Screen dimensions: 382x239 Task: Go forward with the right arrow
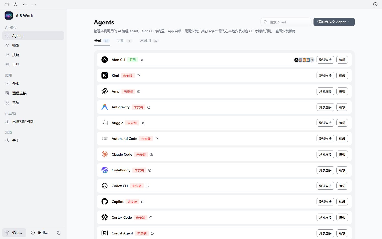[x=34, y=5]
